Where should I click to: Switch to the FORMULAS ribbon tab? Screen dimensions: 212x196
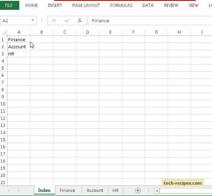click(x=121, y=5)
